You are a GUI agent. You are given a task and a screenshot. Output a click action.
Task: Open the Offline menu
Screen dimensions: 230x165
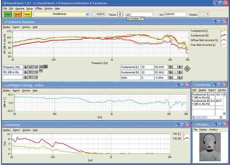point(38,8)
